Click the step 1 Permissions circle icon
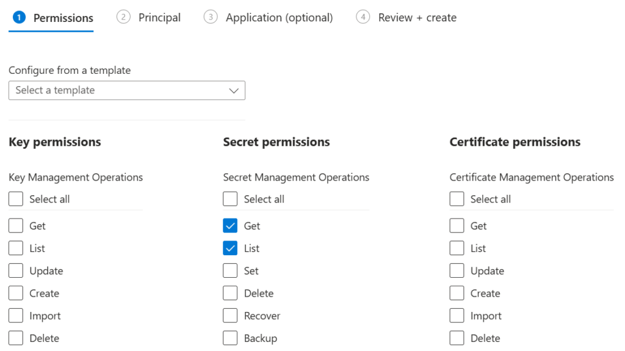 tap(19, 18)
